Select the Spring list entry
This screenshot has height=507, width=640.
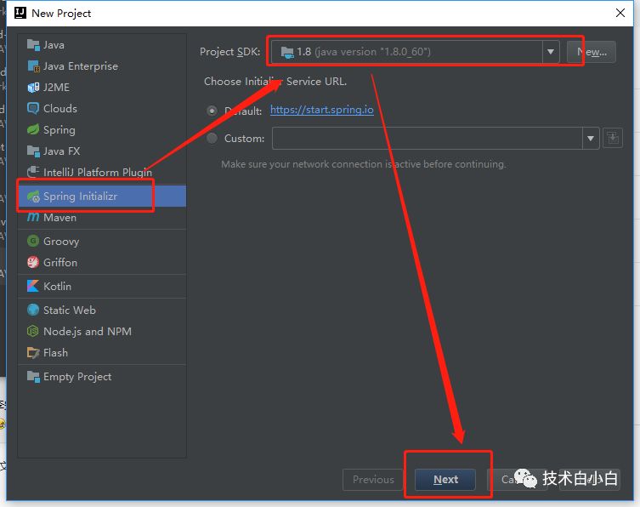102,129
